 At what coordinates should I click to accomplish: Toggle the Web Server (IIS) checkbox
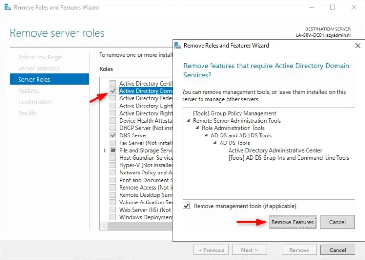[113, 210]
